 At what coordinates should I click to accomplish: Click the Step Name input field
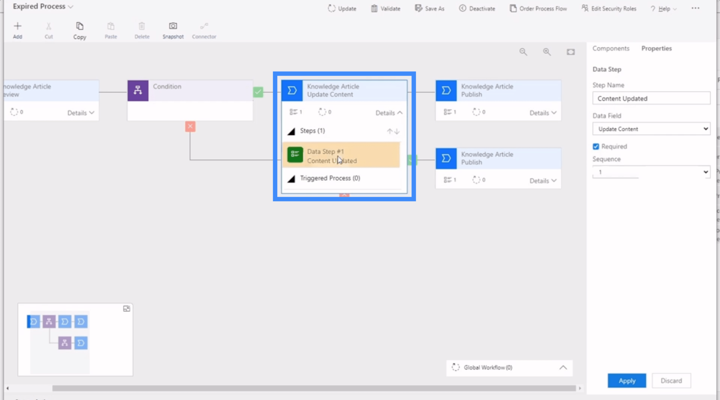pos(651,98)
